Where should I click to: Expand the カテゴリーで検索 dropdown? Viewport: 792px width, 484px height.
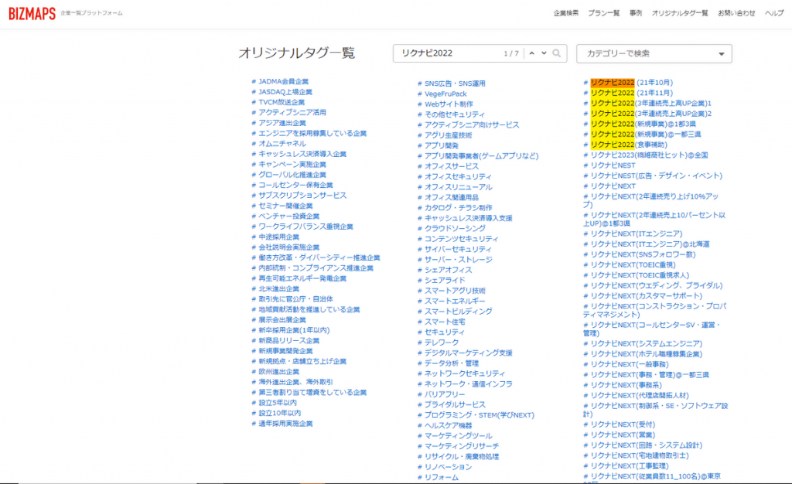click(654, 53)
